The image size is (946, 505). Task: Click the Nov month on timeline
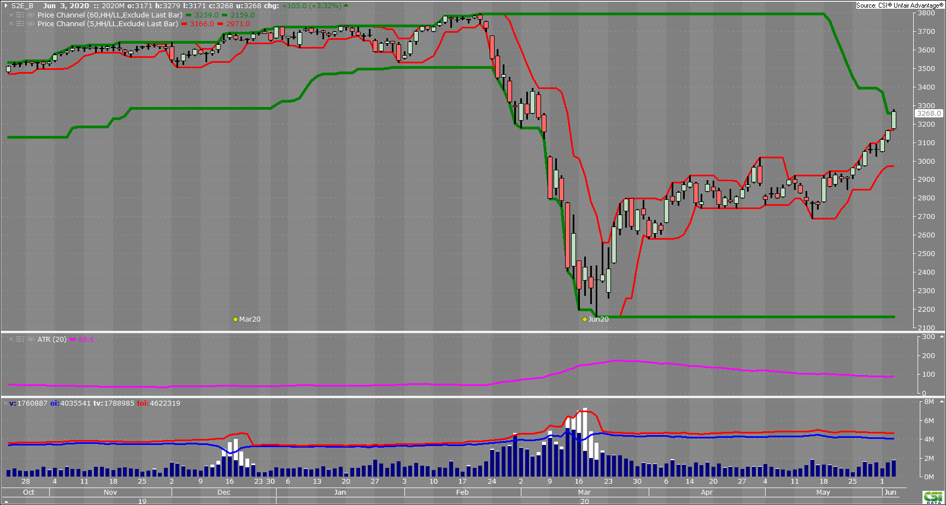point(110,492)
